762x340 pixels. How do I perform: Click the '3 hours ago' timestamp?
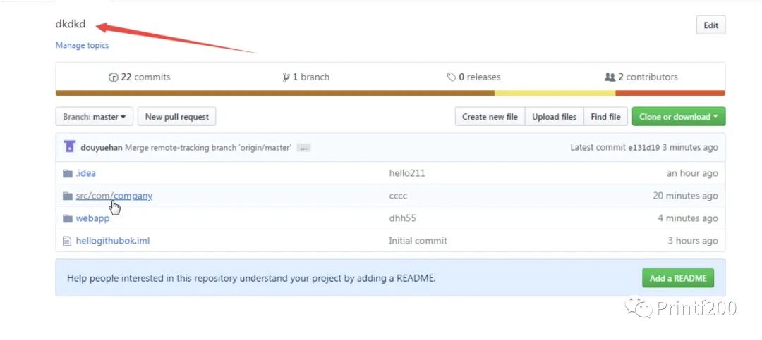coord(693,241)
